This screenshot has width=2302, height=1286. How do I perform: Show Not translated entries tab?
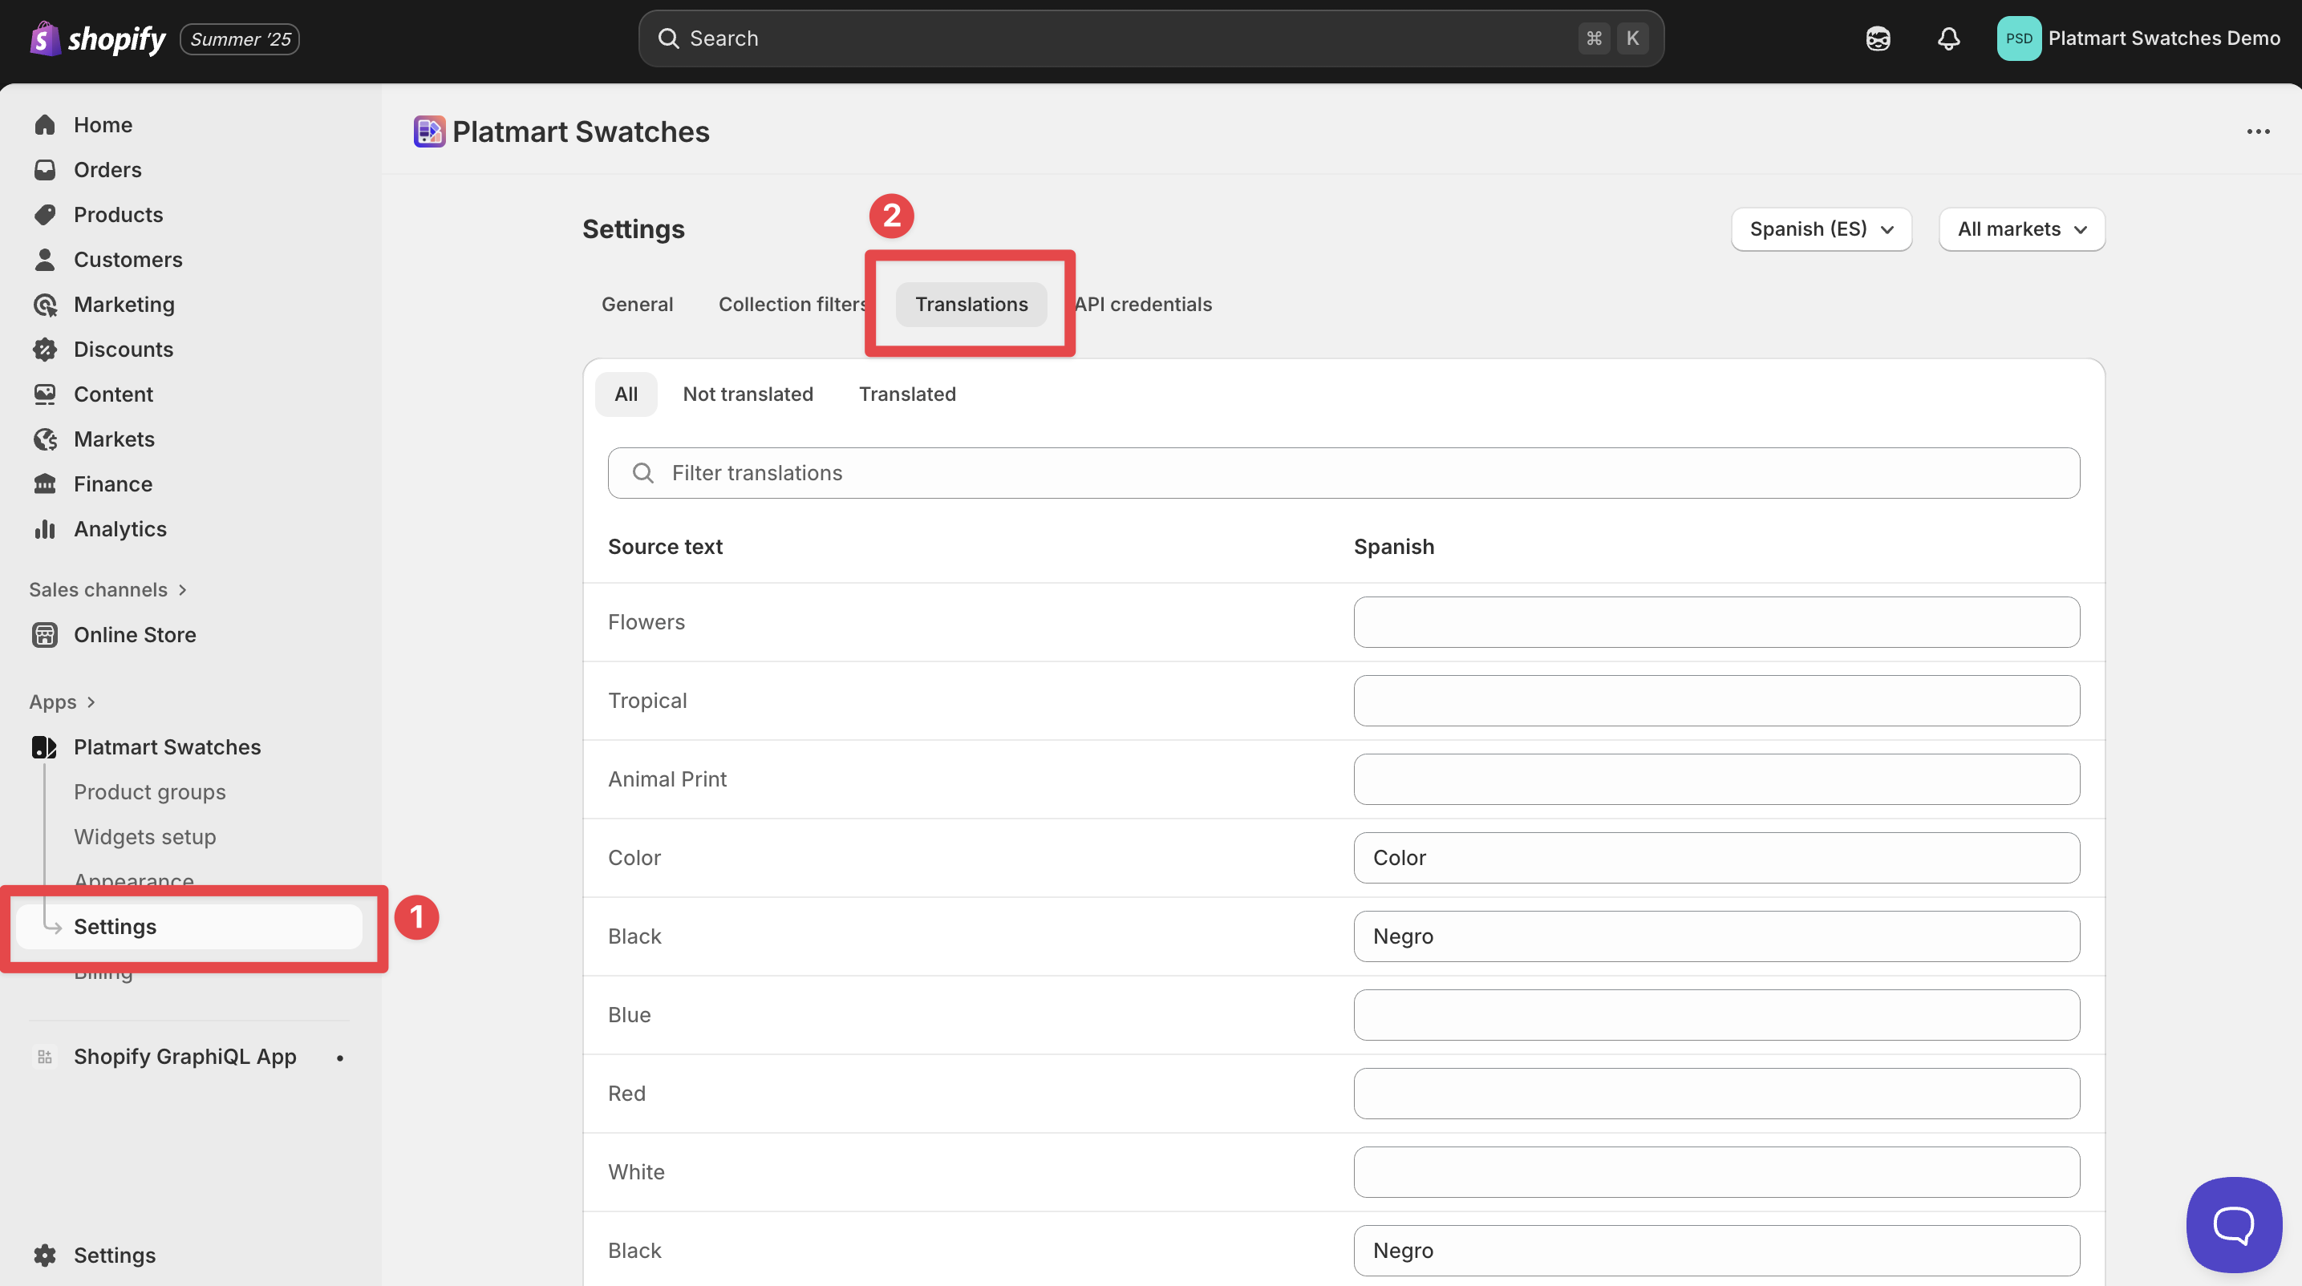point(748,394)
